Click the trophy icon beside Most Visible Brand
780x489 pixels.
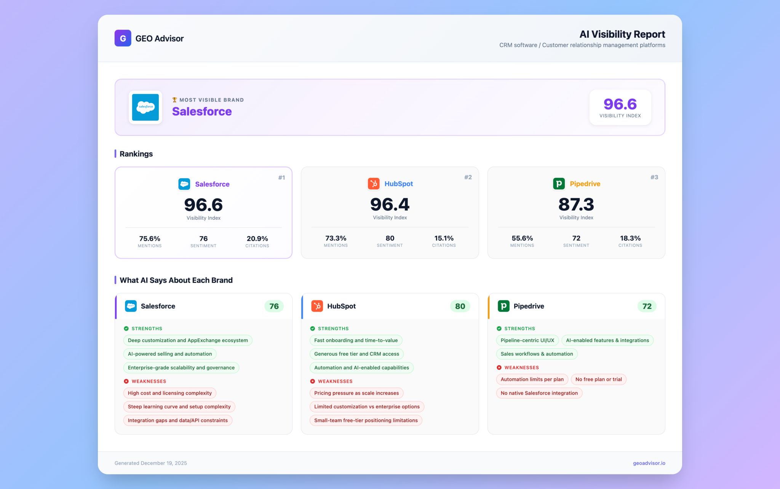174,100
